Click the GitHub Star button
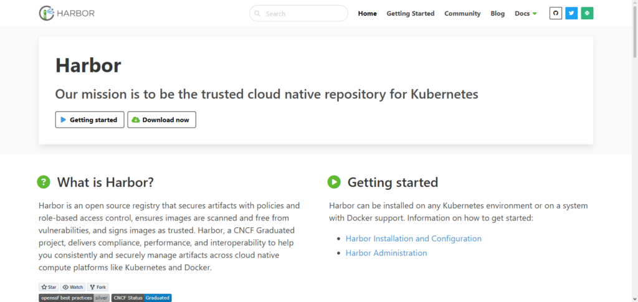The image size is (638, 302). tap(49, 287)
